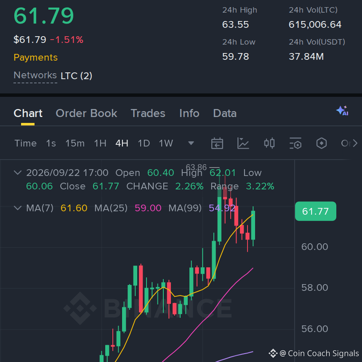Image resolution: width=362 pixels, height=362 pixels.
Task: Click the green 61.77 price marker
Action: (316, 211)
